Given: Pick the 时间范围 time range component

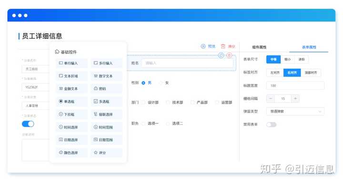Looking at the screenshot, I should [107, 127].
